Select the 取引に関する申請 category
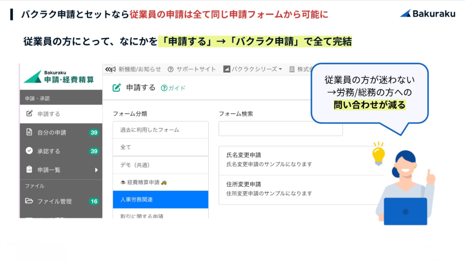Viewport: 465px width, 262px height. click(x=160, y=214)
